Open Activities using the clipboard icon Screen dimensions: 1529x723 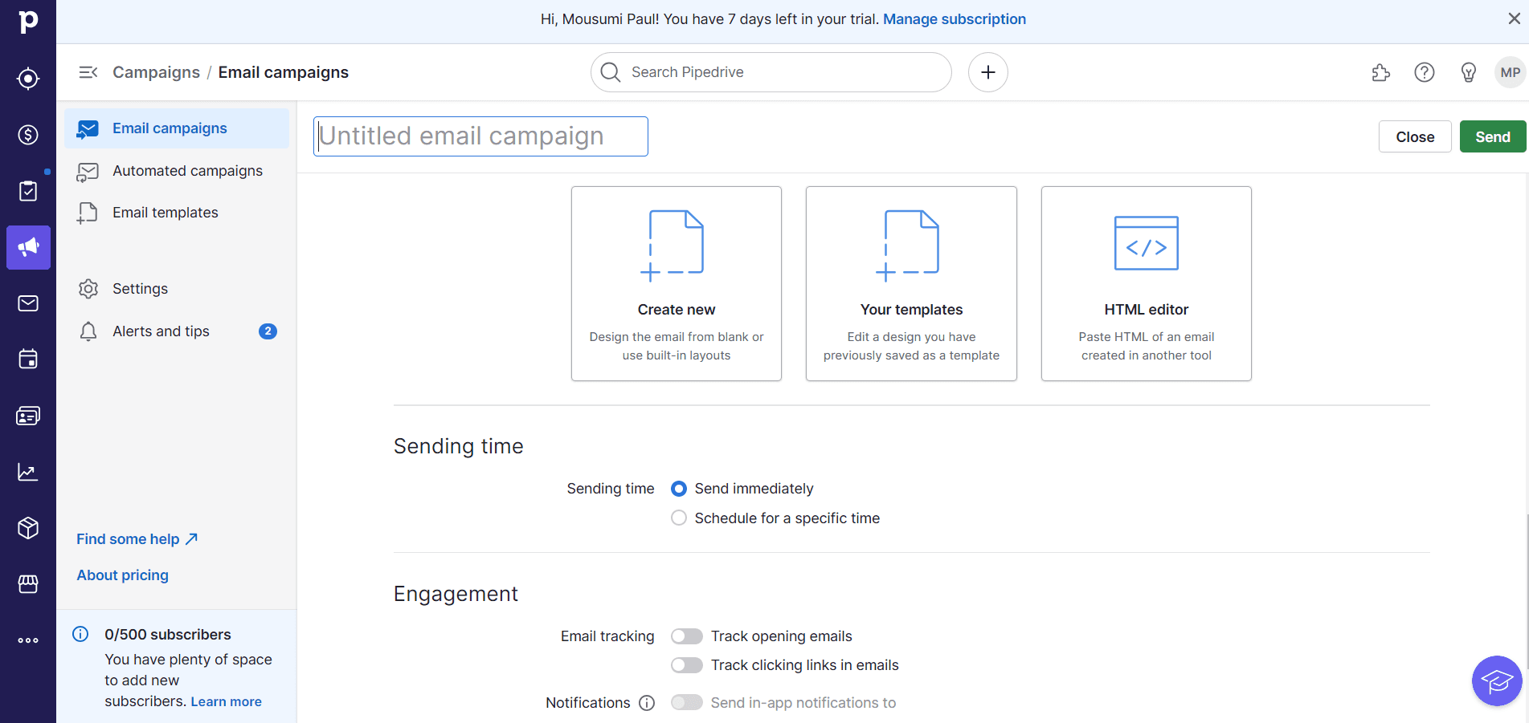27,191
